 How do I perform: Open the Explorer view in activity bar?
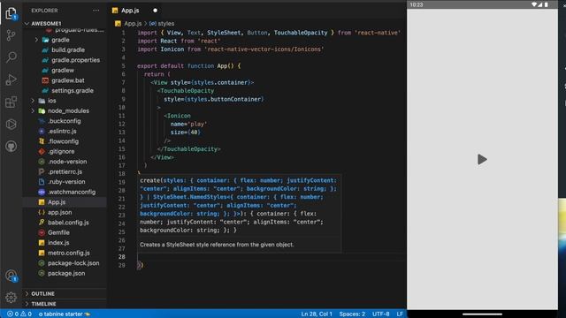click(x=11, y=14)
